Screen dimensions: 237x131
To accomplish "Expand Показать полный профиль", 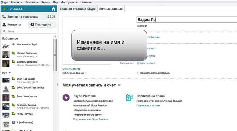I will (x=154, y=73).
